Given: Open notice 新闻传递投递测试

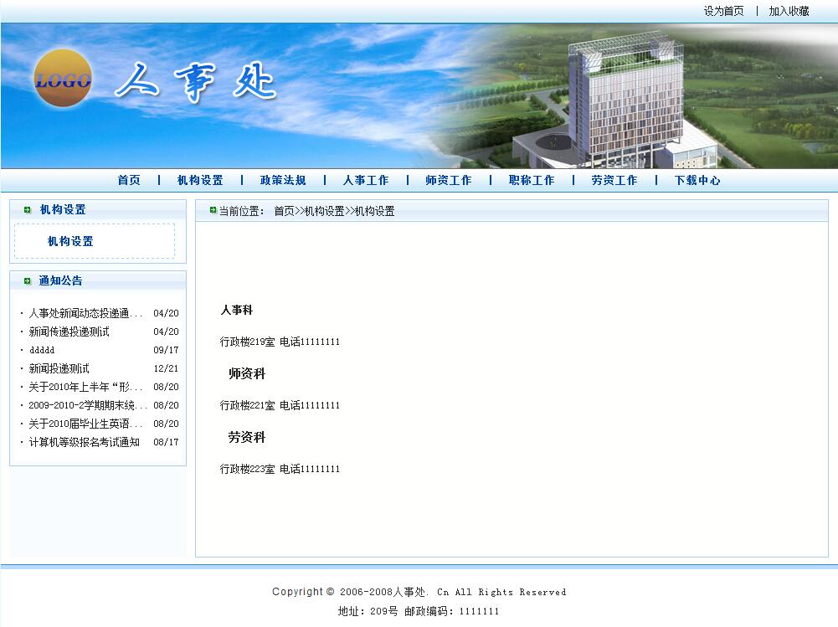Looking at the screenshot, I should click(x=69, y=332).
